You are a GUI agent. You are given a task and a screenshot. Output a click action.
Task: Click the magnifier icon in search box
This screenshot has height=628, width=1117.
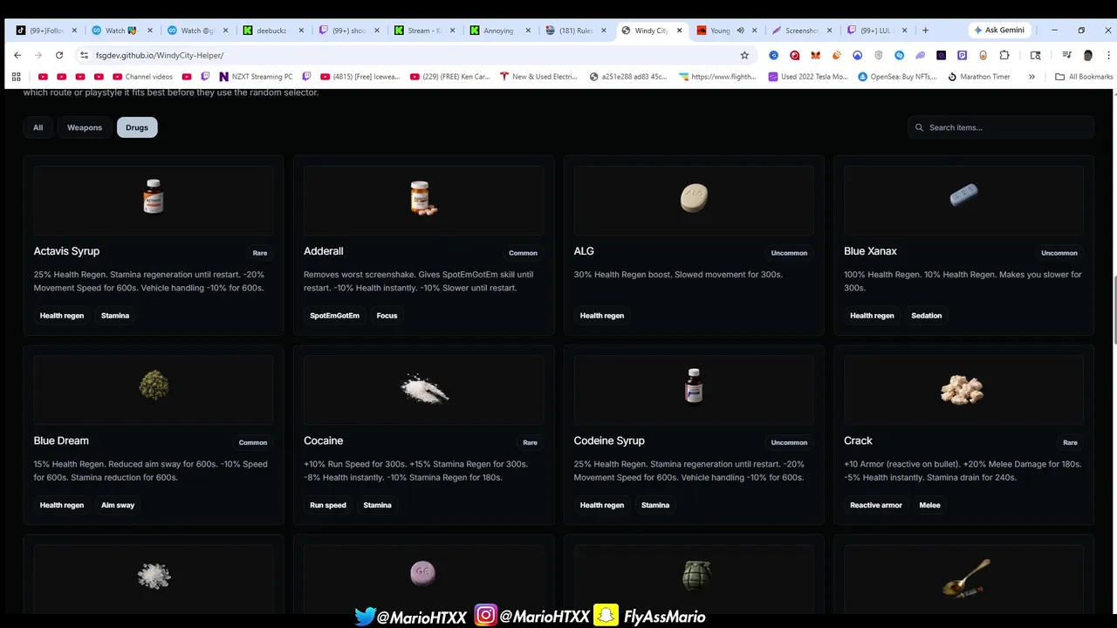coord(919,127)
